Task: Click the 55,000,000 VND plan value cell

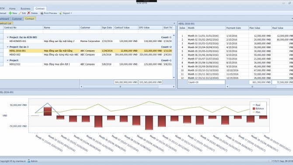Action: click(x=260, y=55)
